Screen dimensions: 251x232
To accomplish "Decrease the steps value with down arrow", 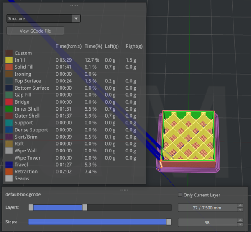I will coord(240,224).
